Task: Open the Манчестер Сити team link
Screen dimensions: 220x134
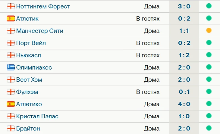Action: pyautogui.click(x=40, y=31)
